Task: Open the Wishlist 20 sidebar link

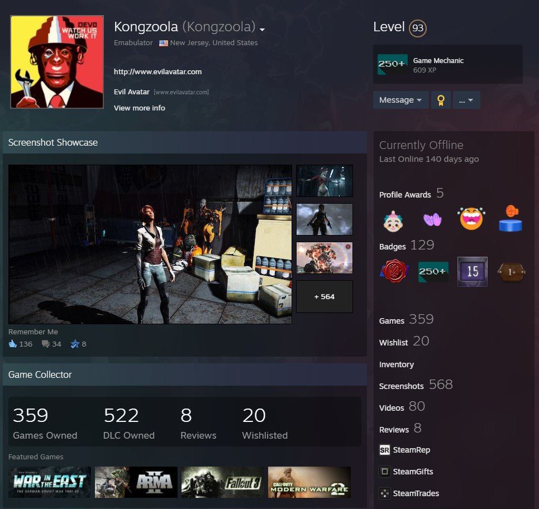Action: click(x=404, y=342)
